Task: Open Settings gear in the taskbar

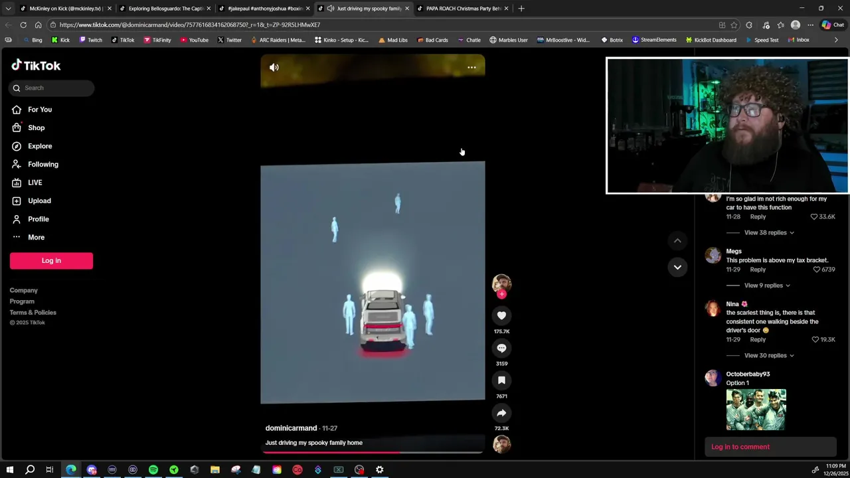Action: click(x=380, y=469)
